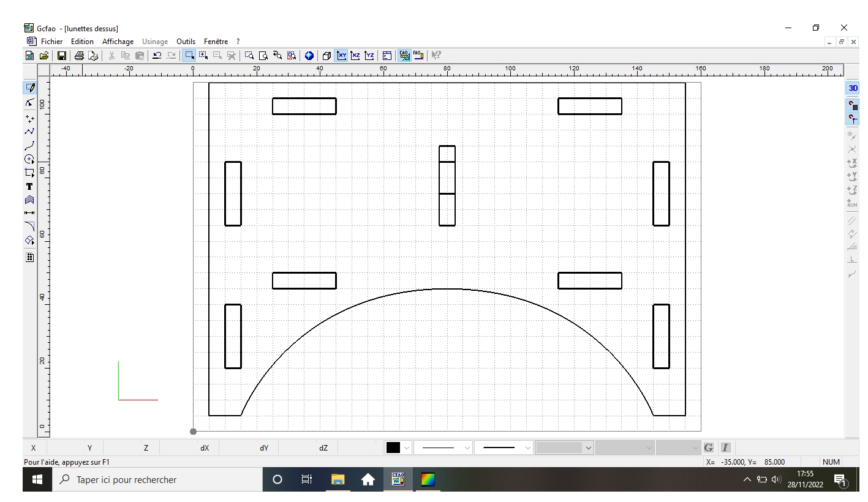Open the Fichier menu
Viewport: 868px width, 502px height.
pos(52,42)
